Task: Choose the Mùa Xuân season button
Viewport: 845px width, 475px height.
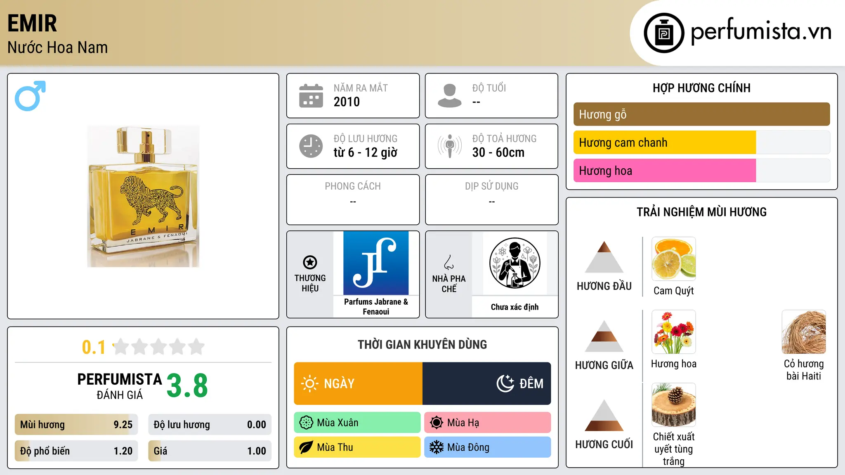Action: click(357, 423)
